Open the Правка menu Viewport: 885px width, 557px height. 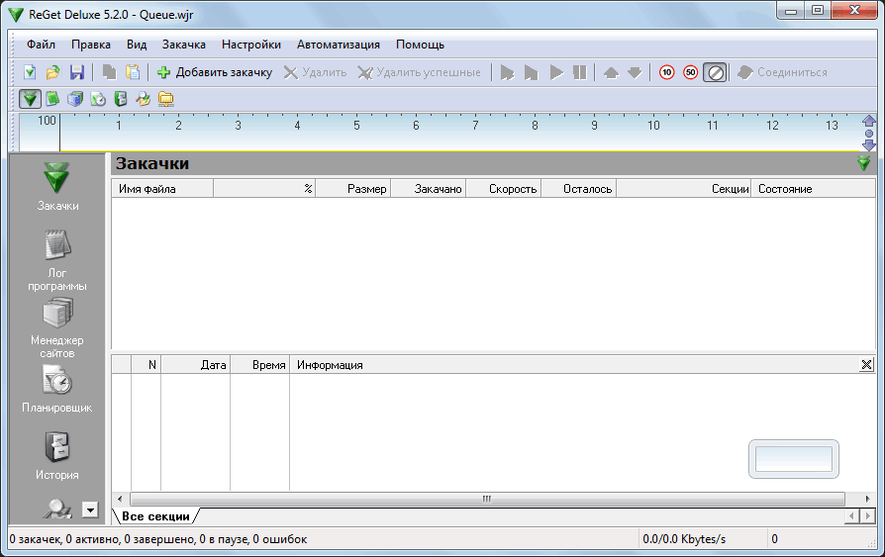tap(90, 45)
